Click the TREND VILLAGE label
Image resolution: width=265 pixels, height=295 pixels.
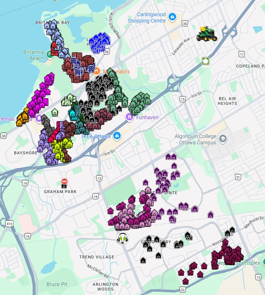(x=97, y=257)
